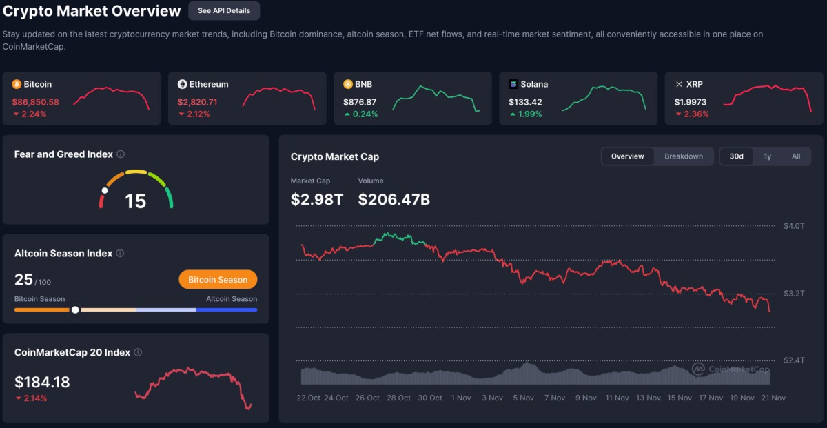This screenshot has height=428, width=827.
Task: Select the 30d time range
Action: tap(736, 156)
